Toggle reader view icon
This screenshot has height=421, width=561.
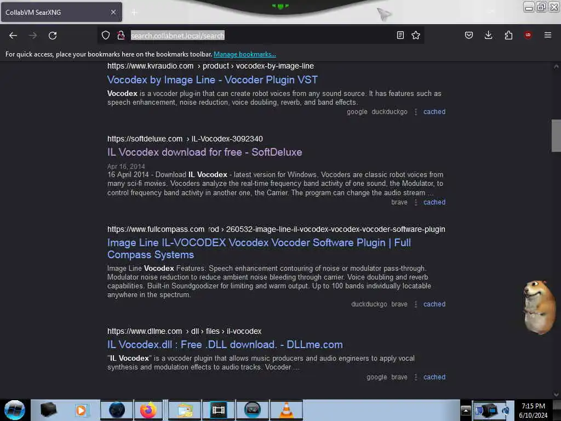click(400, 35)
